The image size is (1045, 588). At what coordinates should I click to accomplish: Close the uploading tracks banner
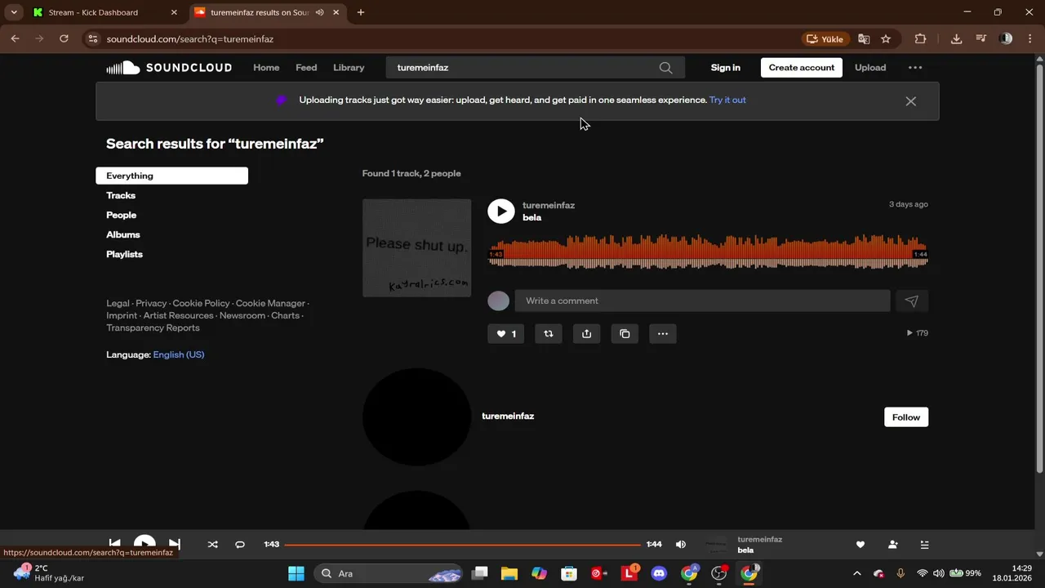[911, 101]
